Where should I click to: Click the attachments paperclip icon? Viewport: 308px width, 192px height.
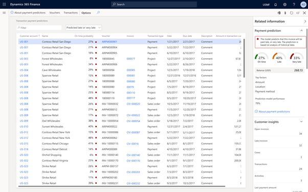point(285,13)
